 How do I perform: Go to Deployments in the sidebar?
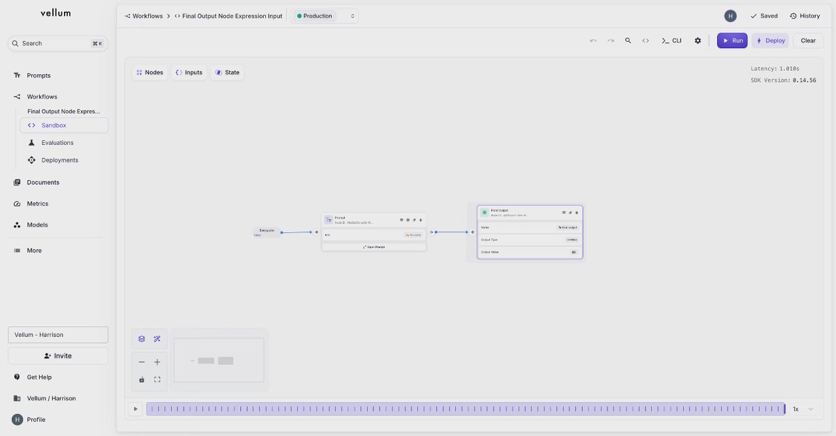(x=59, y=161)
